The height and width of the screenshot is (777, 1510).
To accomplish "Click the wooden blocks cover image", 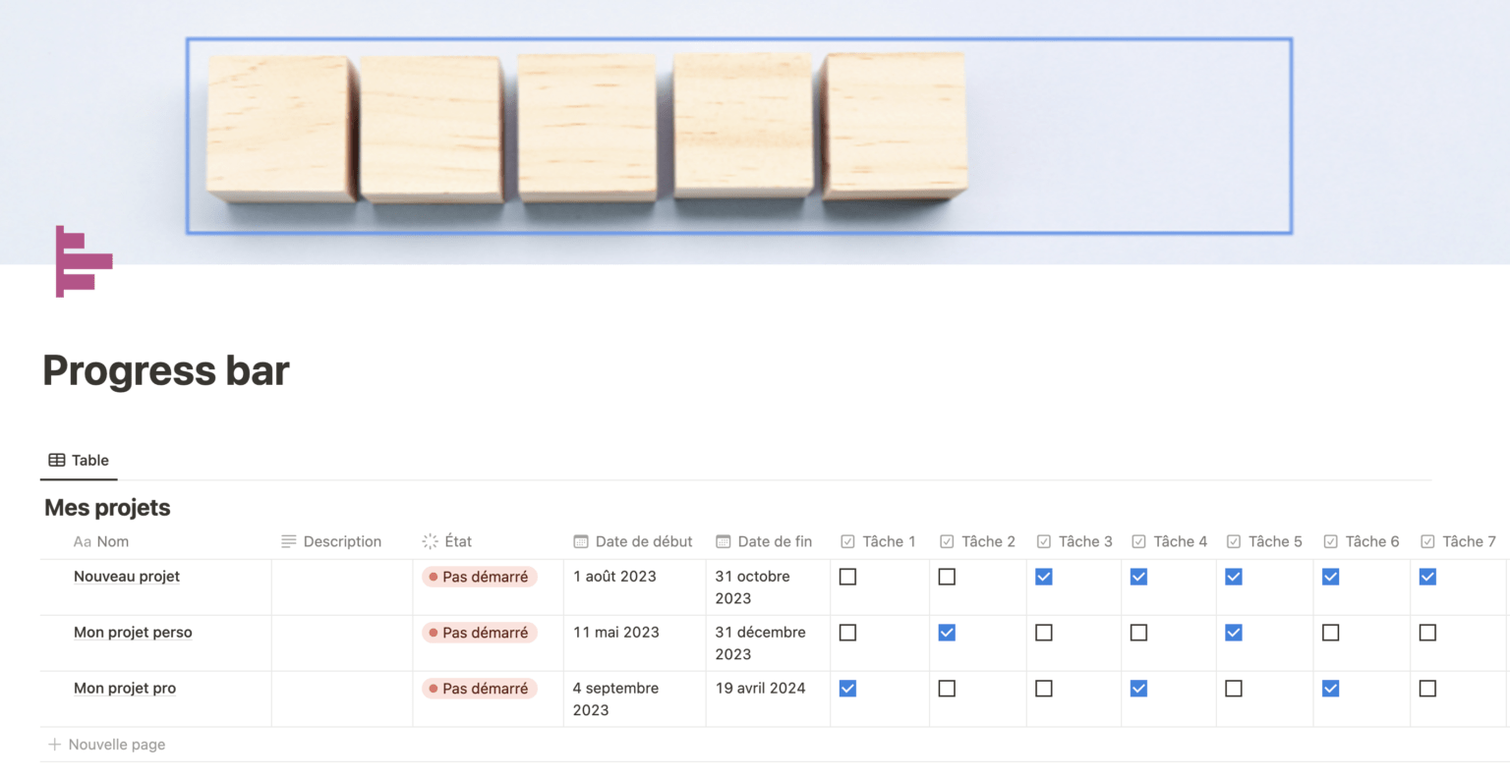I will tap(738, 136).
